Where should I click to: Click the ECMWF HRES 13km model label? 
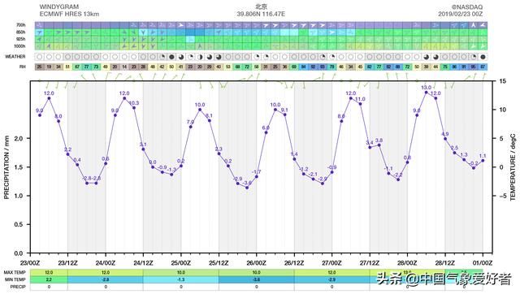(69, 14)
